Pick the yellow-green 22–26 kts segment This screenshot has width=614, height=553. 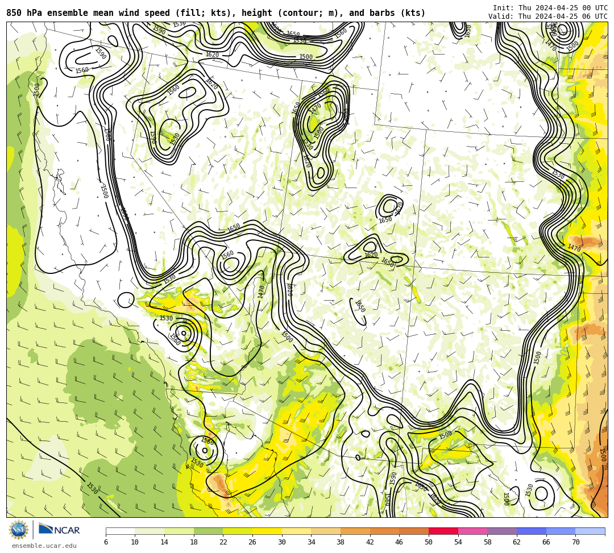[238, 531]
